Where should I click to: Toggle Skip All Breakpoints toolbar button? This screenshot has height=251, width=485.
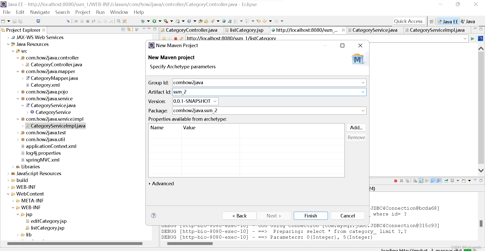point(68,21)
